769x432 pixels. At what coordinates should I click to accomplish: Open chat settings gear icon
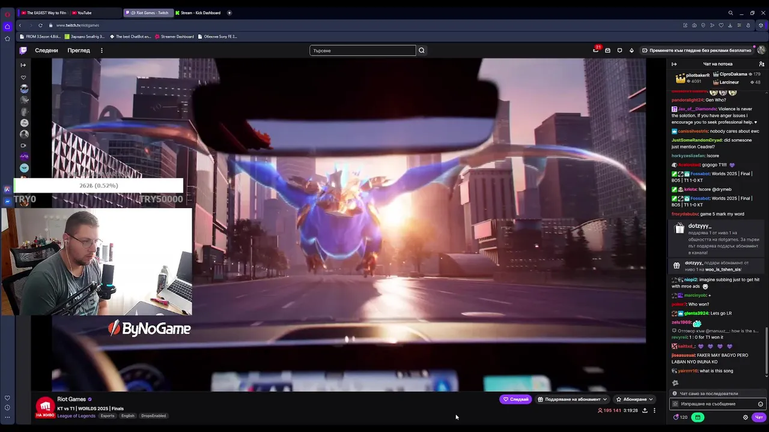pos(746,417)
